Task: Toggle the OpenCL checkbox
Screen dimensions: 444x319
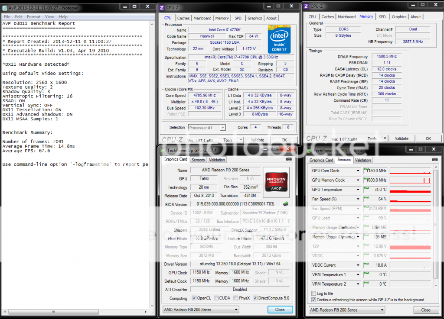Action: pyautogui.click(x=194, y=298)
